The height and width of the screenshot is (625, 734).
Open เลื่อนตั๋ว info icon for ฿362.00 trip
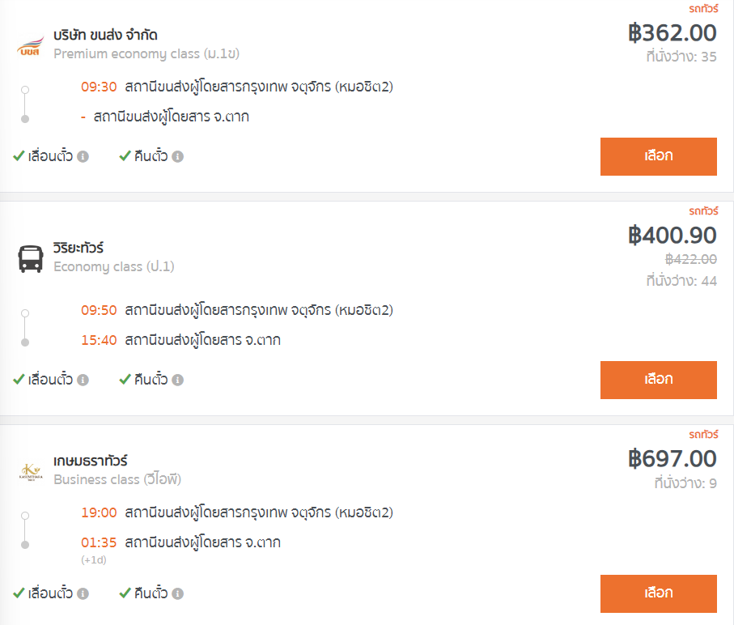(83, 156)
